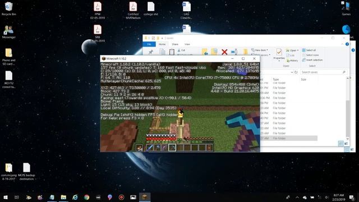The height and width of the screenshot is (202, 359).
Task: Click the offhand item slot left of hotbar
Action: 139,148
